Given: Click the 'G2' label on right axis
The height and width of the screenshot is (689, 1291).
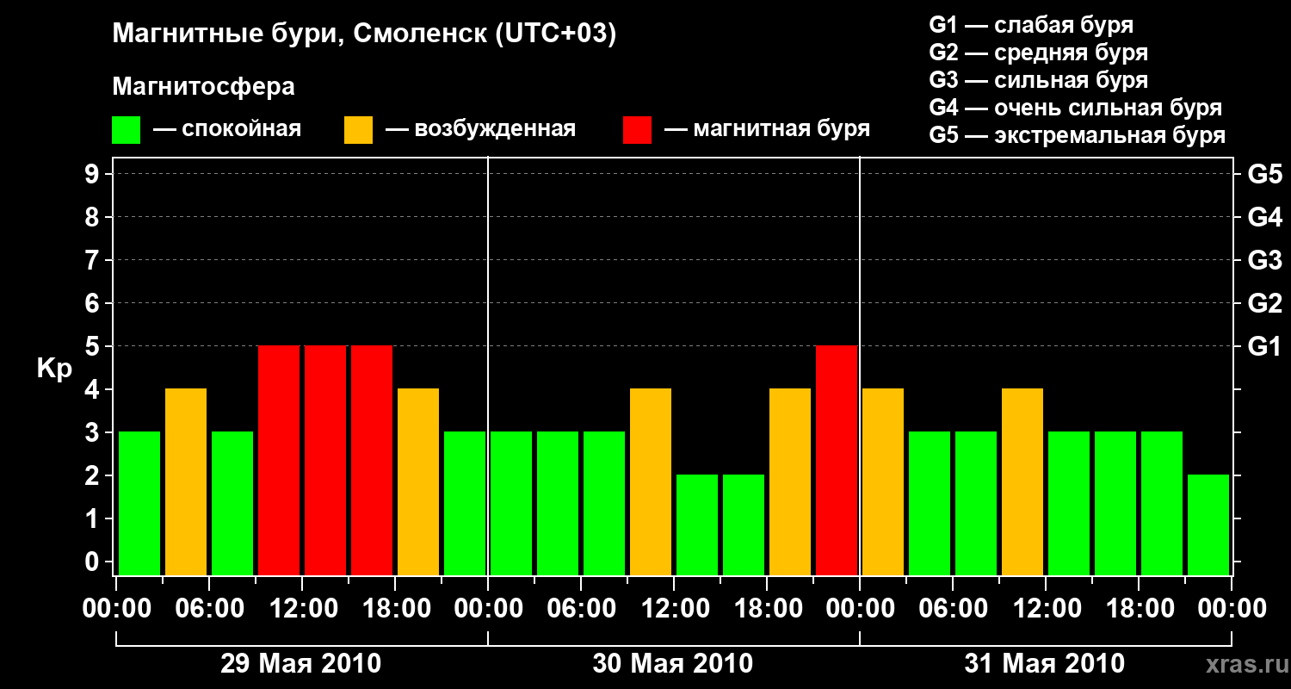Looking at the screenshot, I should pos(1264,303).
